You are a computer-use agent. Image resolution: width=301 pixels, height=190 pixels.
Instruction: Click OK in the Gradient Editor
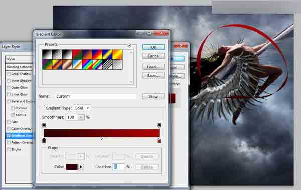coord(154,47)
